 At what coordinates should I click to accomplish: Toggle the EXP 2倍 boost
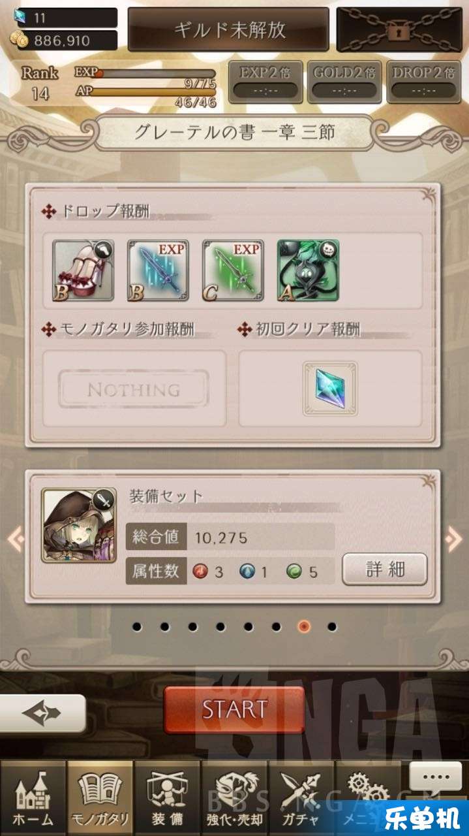[x=265, y=82]
